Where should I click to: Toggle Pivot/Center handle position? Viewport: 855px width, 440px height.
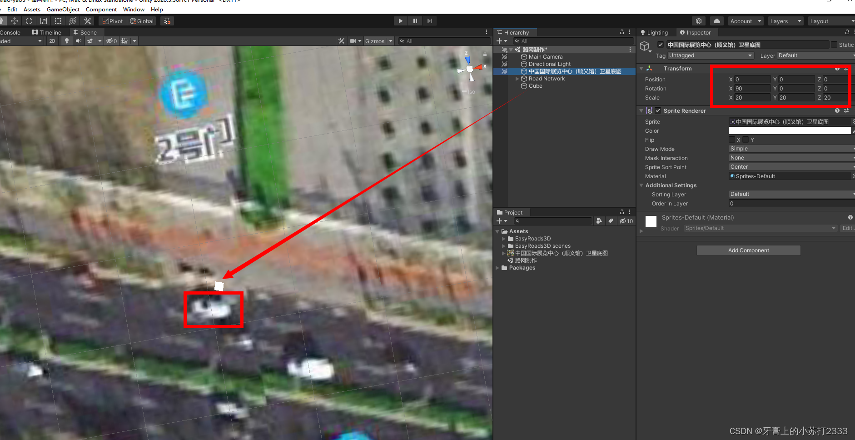113,21
